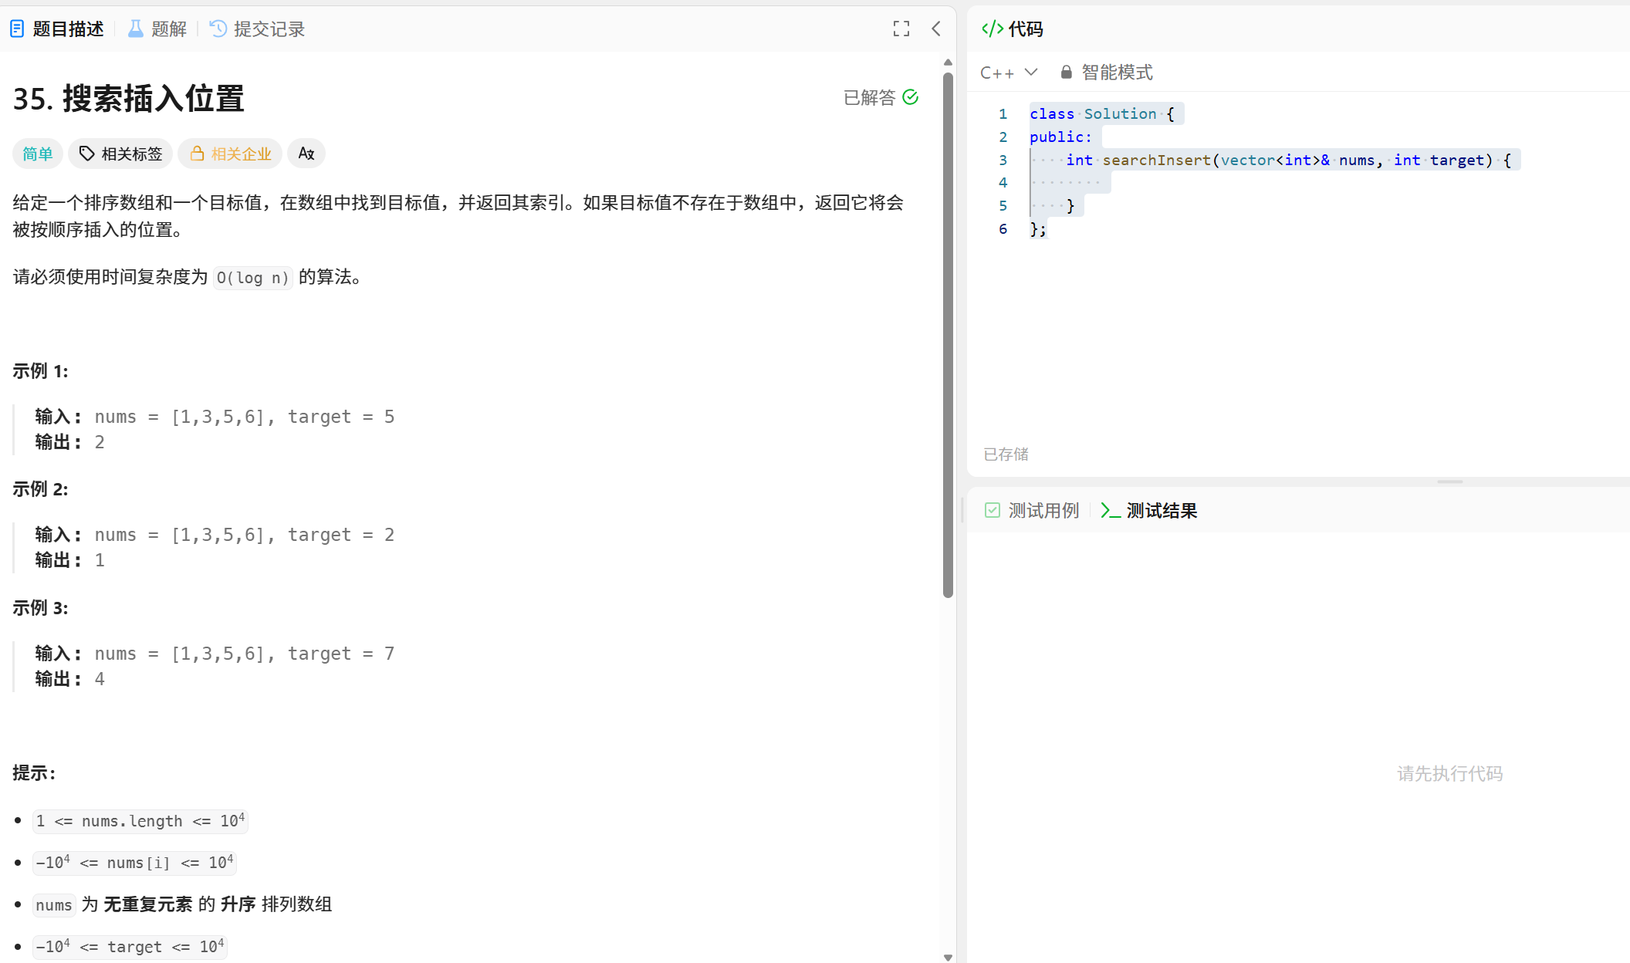
Task: Click the green solved checkmark icon
Action: pyautogui.click(x=911, y=97)
